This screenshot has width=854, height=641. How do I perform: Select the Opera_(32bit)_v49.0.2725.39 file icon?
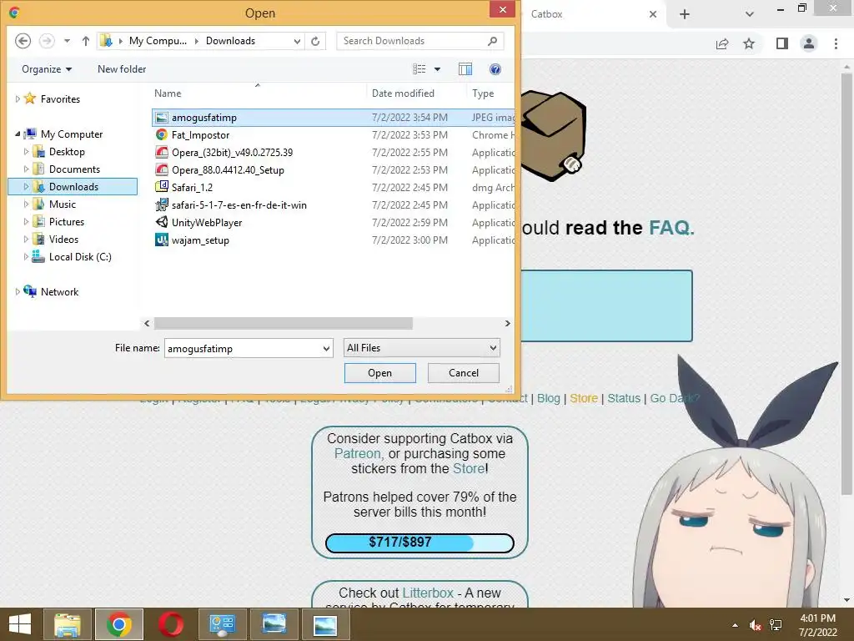tap(162, 153)
